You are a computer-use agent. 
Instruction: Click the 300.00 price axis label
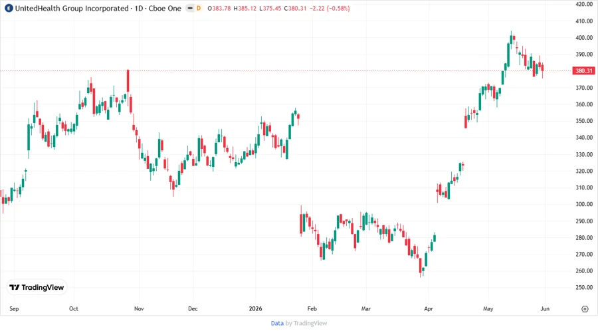(584, 204)
